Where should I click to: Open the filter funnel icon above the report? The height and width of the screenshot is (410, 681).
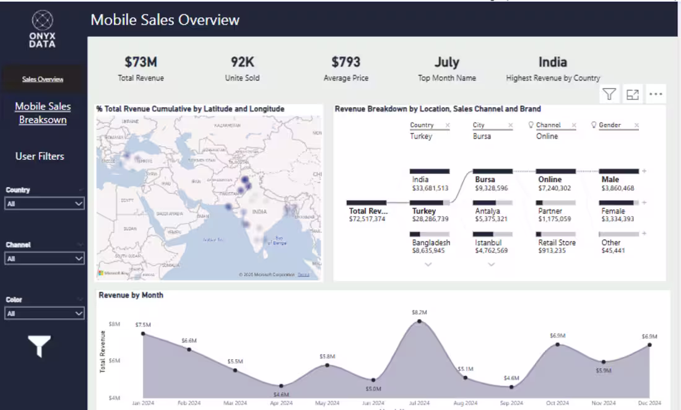click(x=610, y=94)
